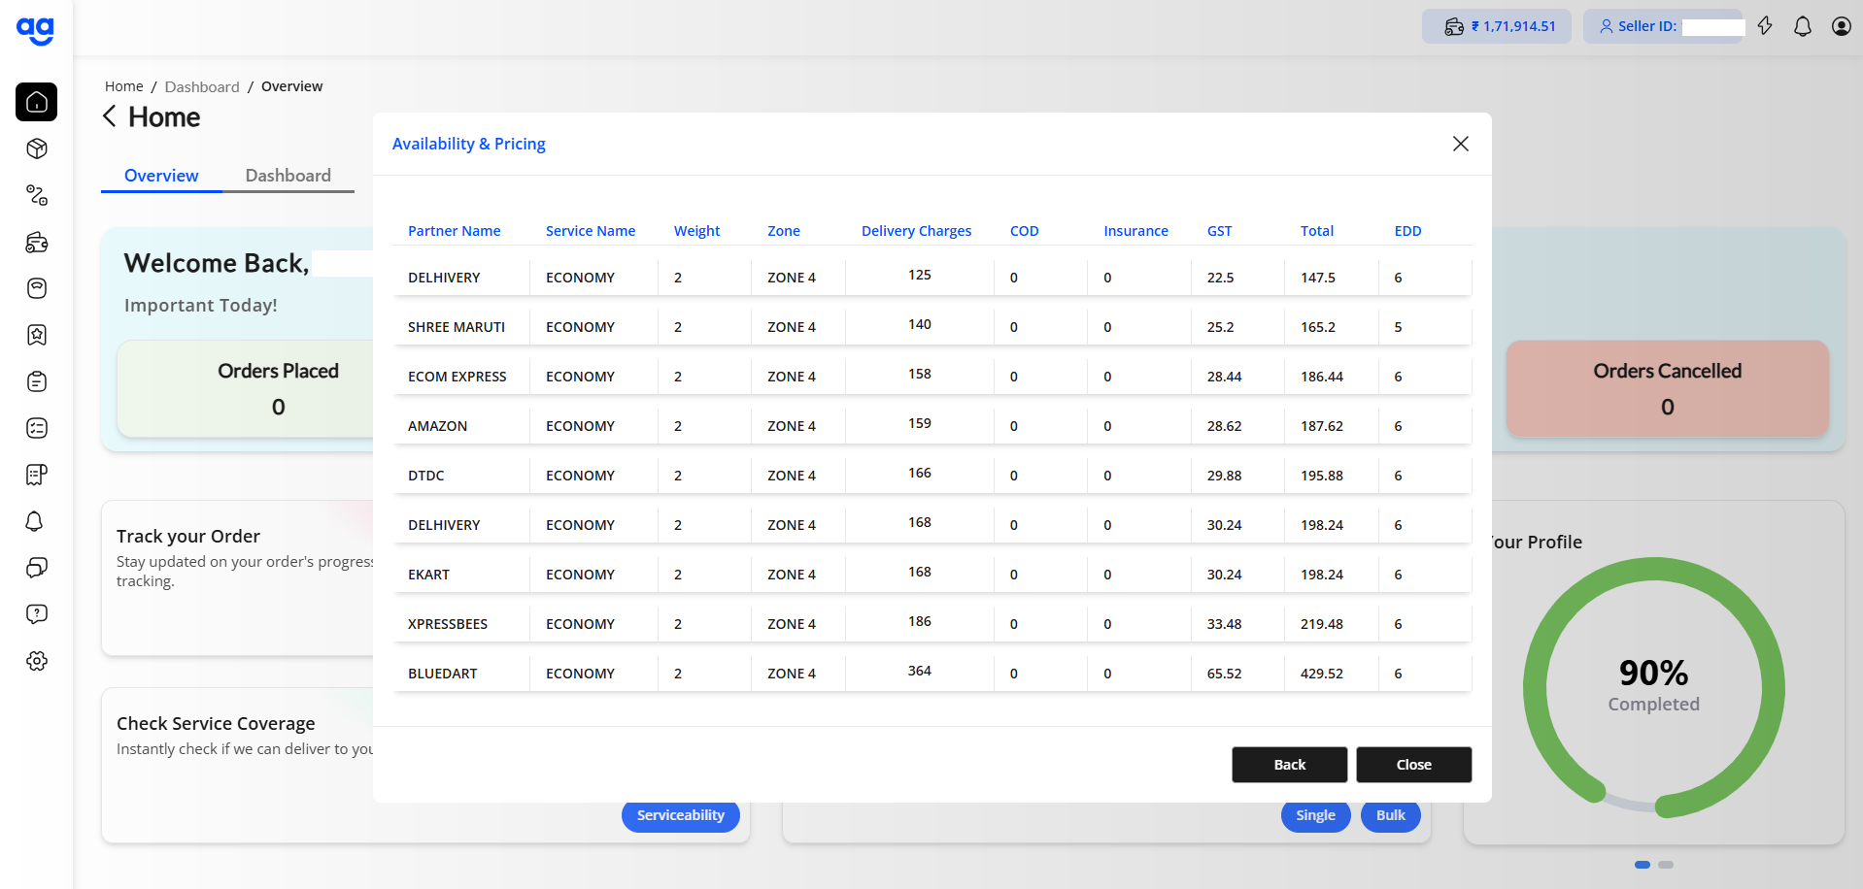Open the chat messages sidebar icon
Screen dimensions: 1863x889
(x=37, y=568)
